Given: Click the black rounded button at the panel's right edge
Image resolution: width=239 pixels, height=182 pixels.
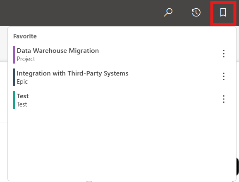Looking at the screenshot, I should [237, 167].
